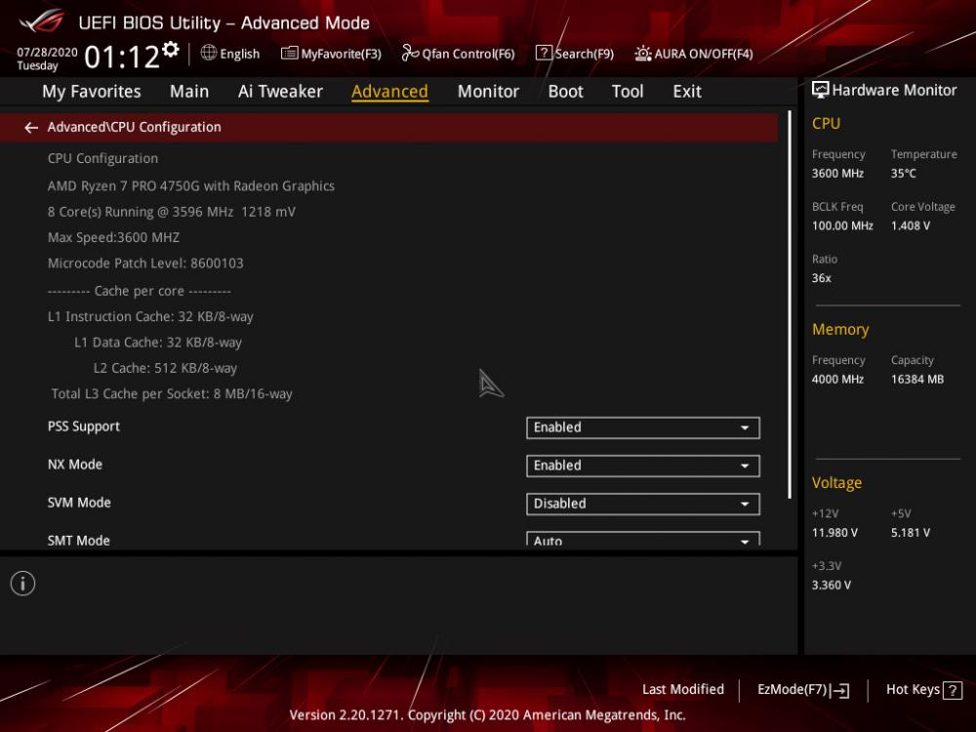
Task: Click the ROG logo
Action: click(x=42, y=21)
